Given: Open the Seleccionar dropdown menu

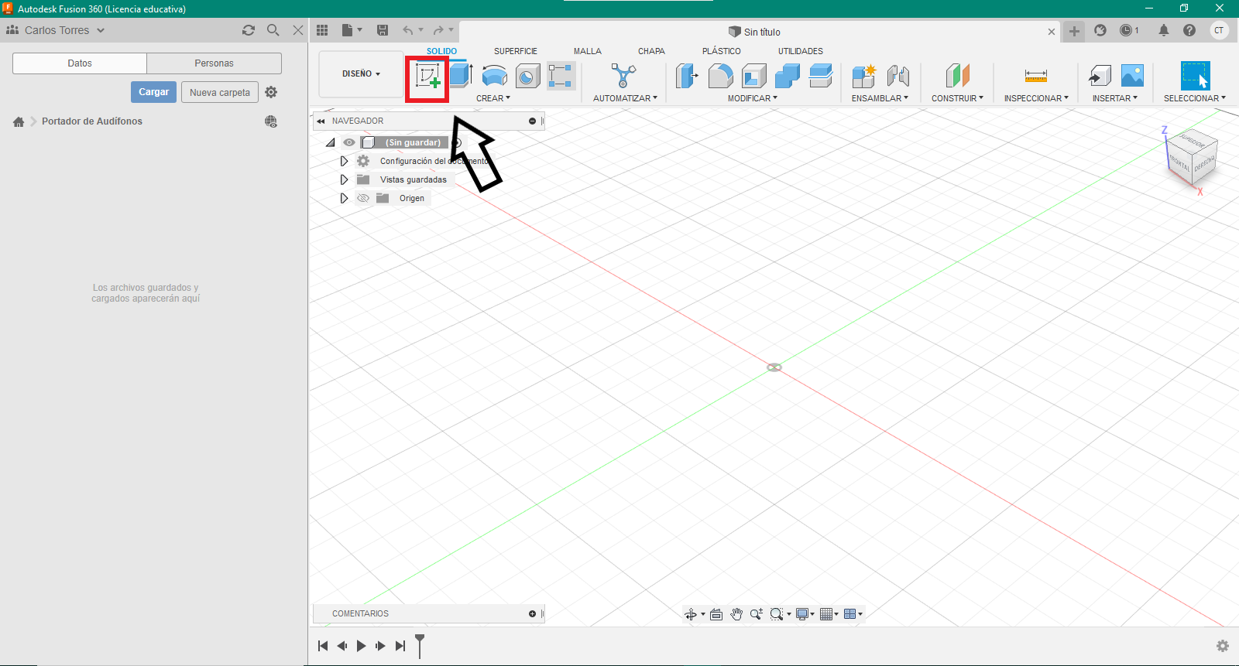Looking at the screenshot, I should [x=1195, y=98].
